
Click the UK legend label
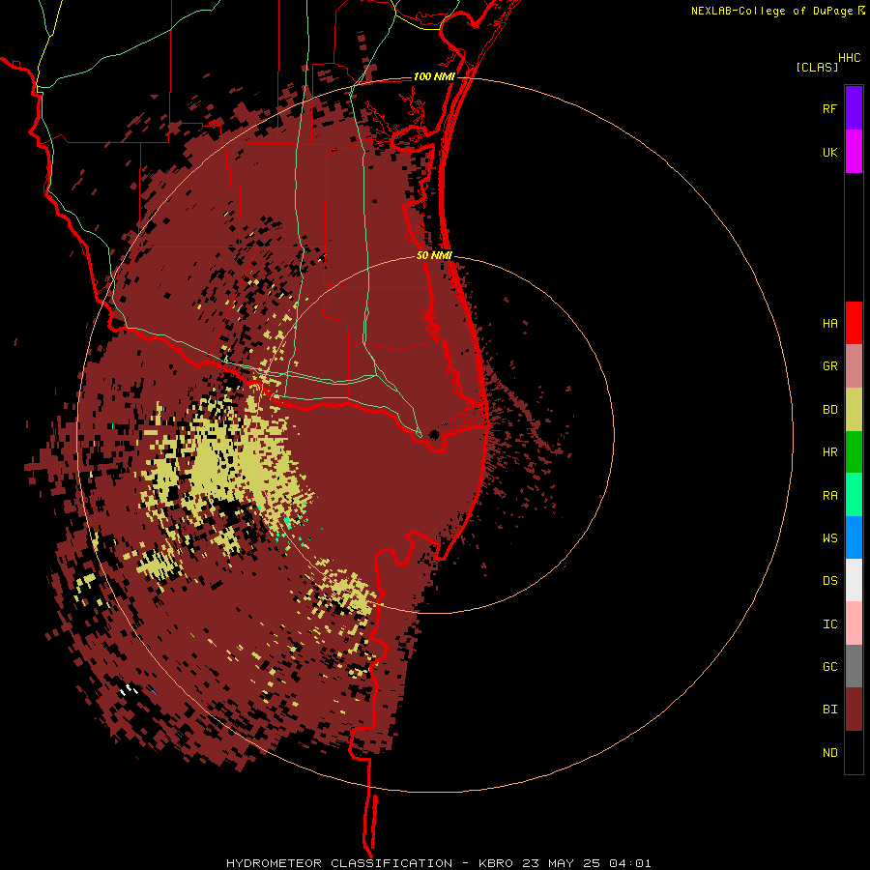pos(829,152)
